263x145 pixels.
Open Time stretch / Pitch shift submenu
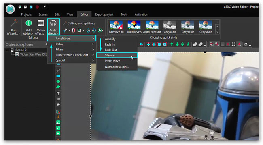[x=72, y=55]
